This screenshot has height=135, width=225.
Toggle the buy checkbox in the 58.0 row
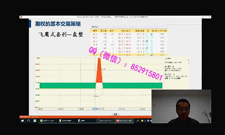tap(147, 38)
